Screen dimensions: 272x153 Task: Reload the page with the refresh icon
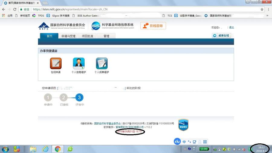pyautogui.click(x=15, y=9)
